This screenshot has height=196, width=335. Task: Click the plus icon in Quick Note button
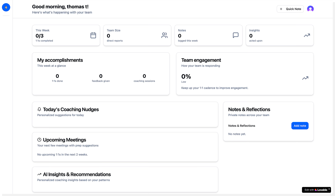tap(281, 9)
